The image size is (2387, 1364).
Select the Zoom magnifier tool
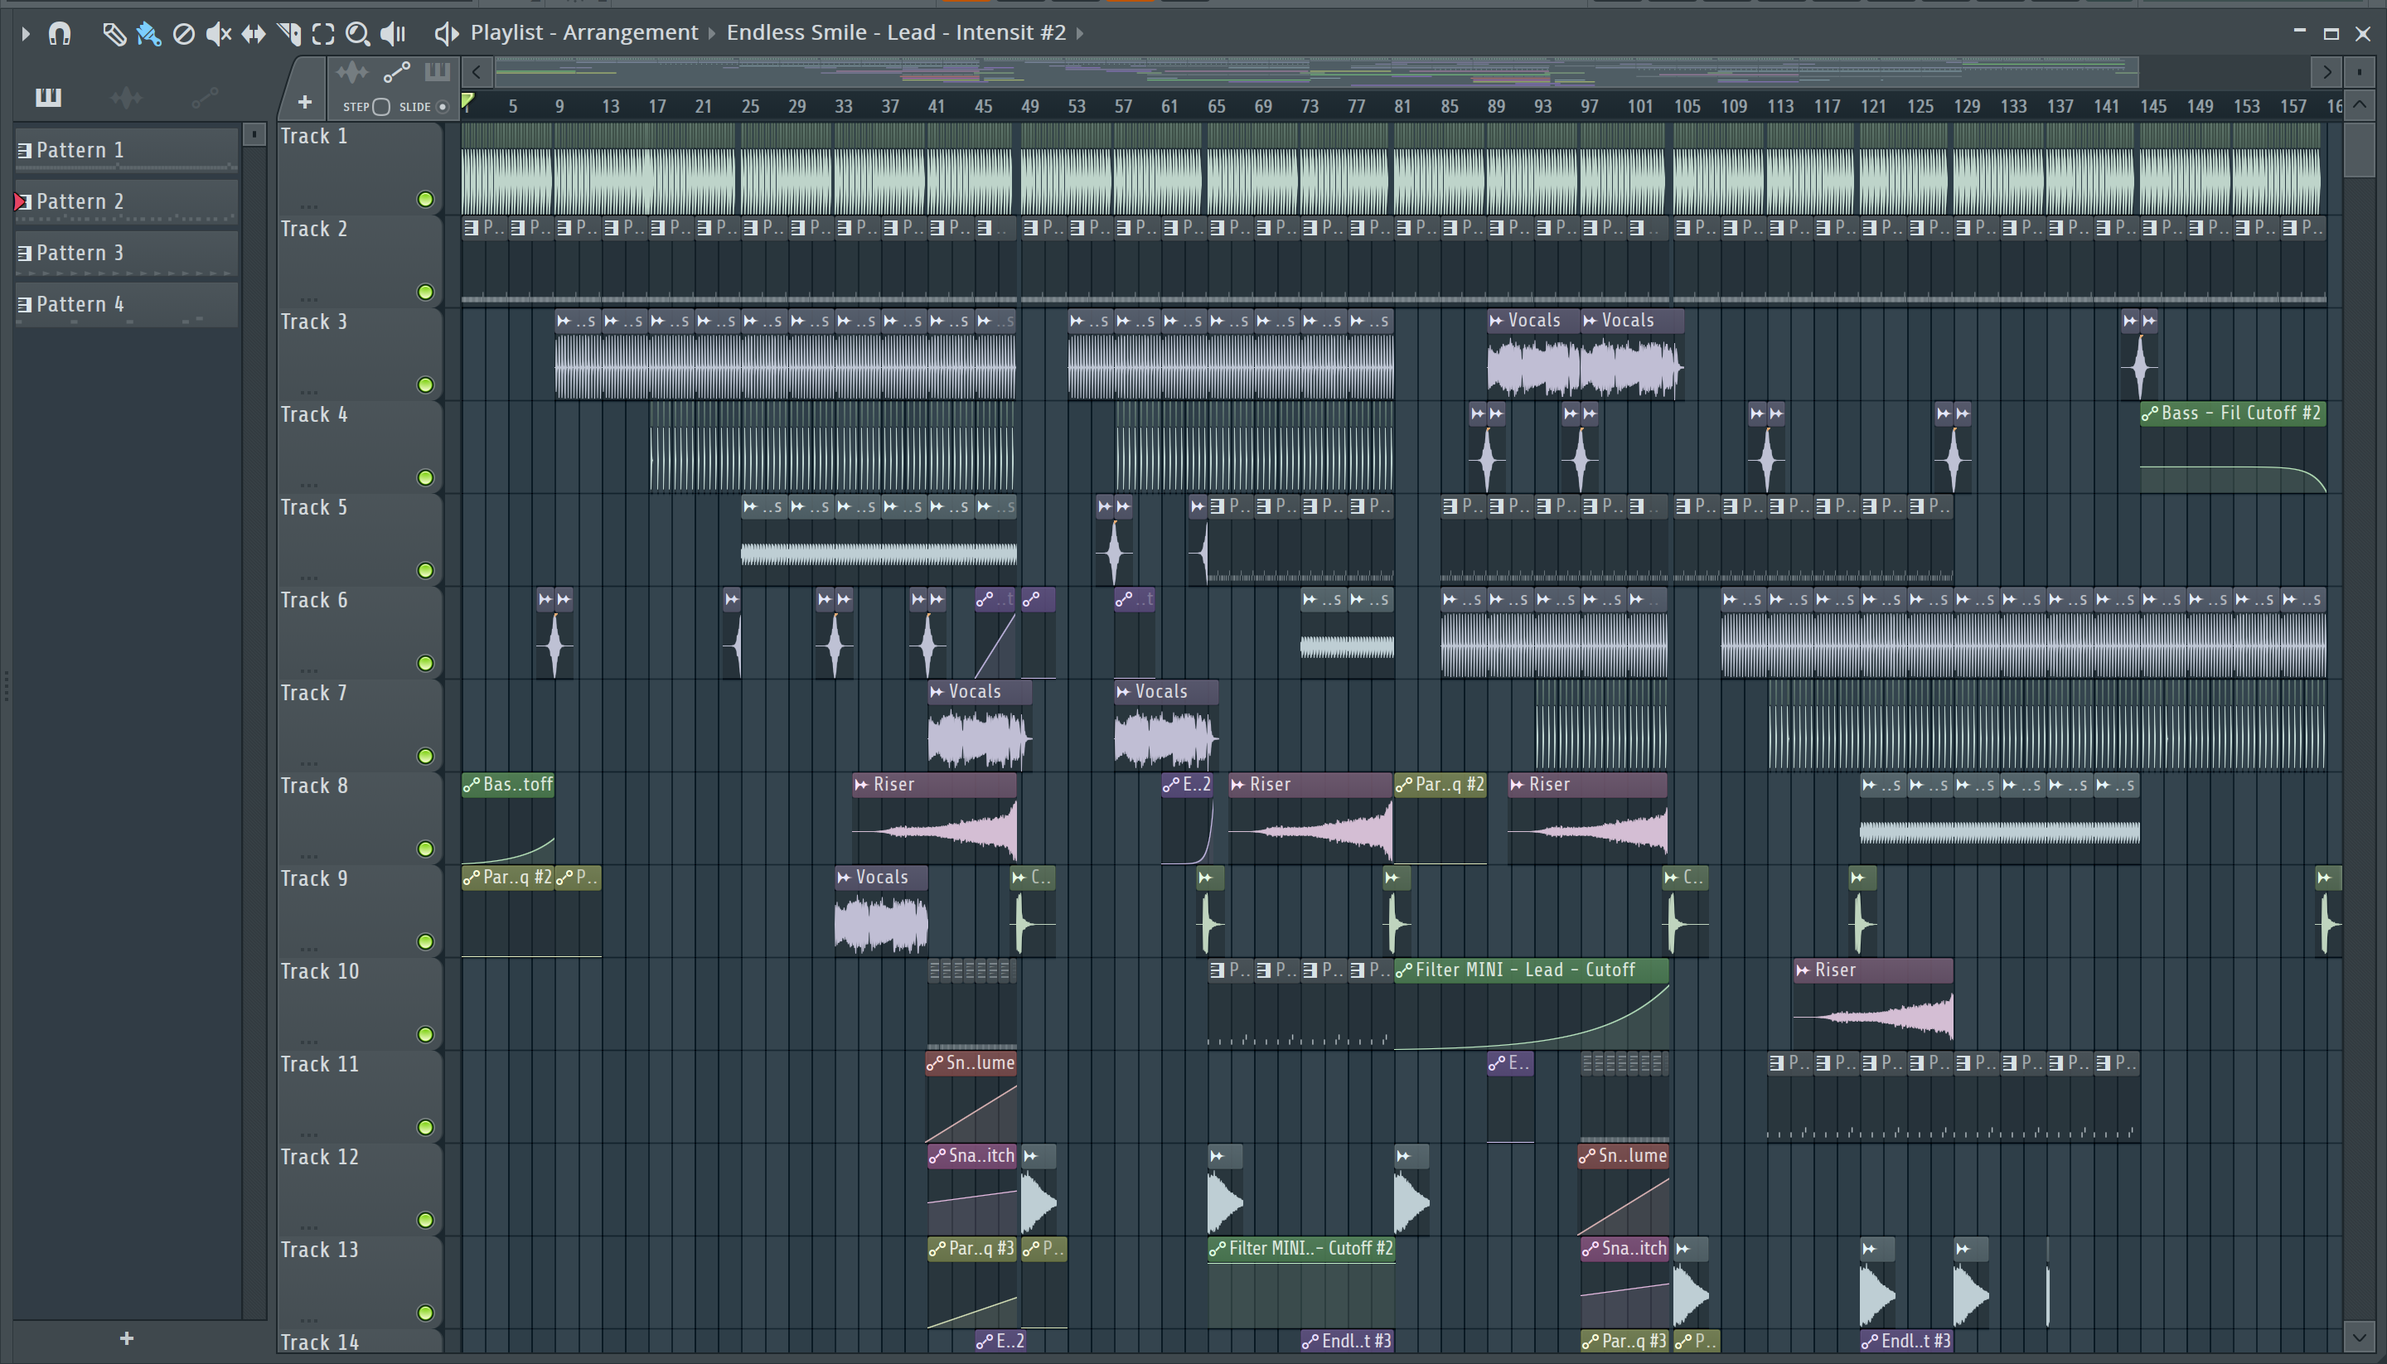coord(357,35)
